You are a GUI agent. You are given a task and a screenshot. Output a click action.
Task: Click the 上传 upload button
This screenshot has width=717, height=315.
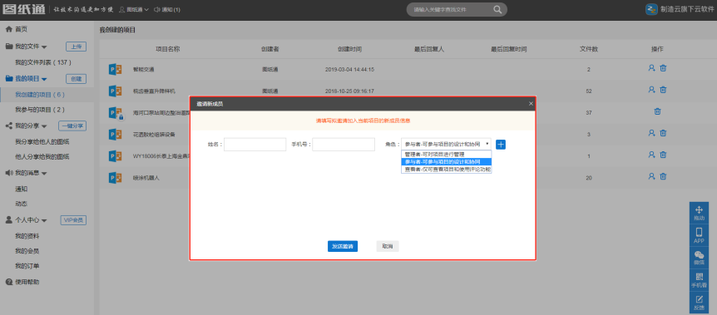coord(77,47)
